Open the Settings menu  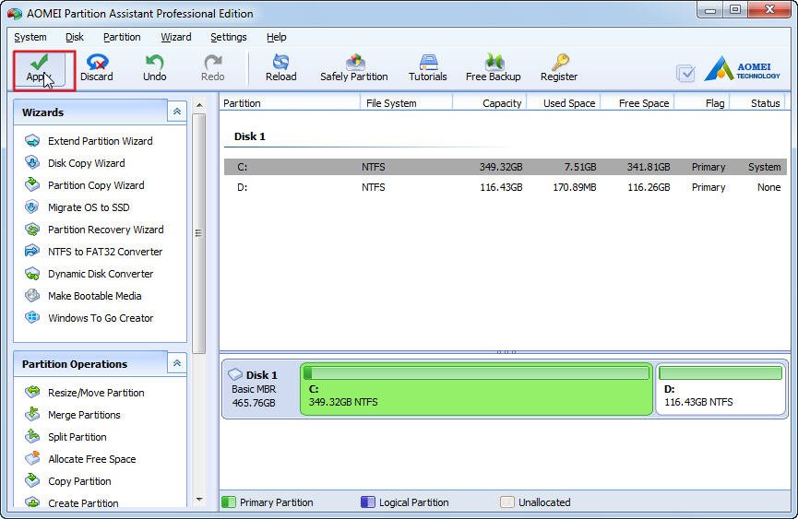229,37
